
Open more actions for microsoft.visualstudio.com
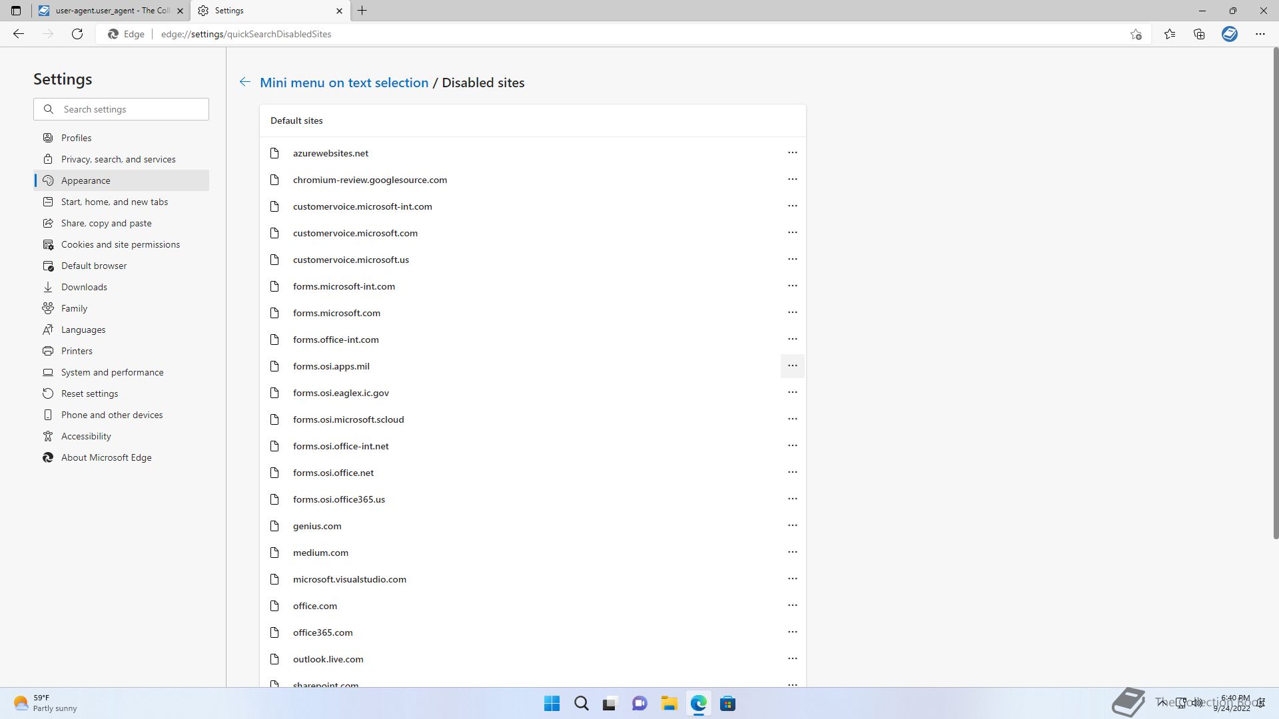tap(792, 579)
